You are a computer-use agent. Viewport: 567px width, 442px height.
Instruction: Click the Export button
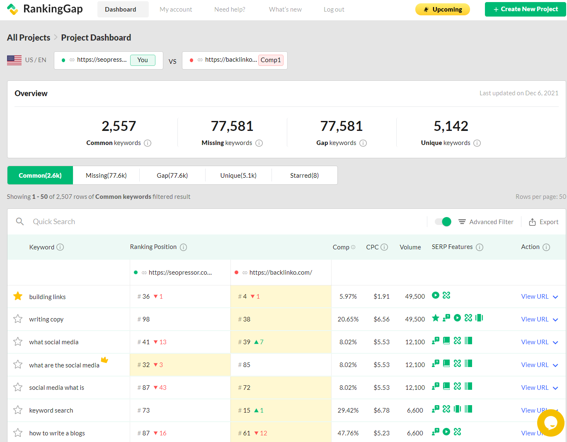pyautogui.click(x=544, y=222)
